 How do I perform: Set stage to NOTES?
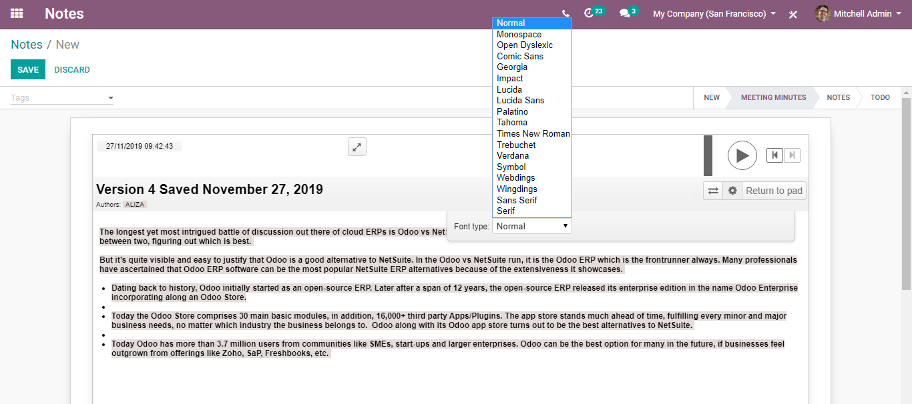coord(838,97)
